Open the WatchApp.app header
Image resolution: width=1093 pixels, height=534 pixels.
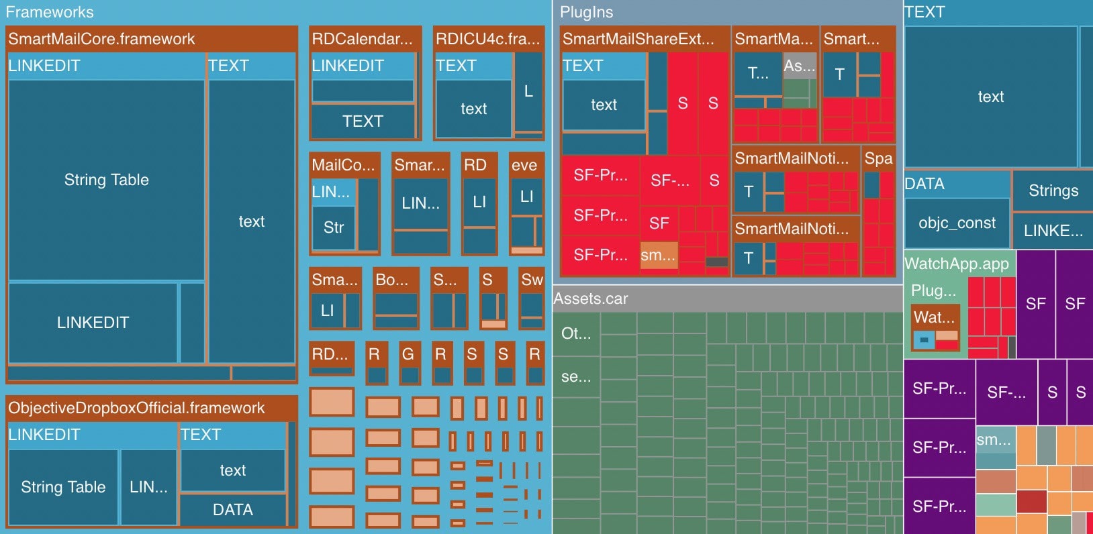coord(957,264)
